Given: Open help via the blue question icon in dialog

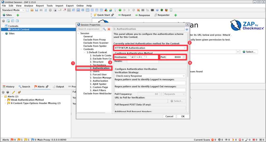Looking at the screenshot, I should tap(187, 29).
